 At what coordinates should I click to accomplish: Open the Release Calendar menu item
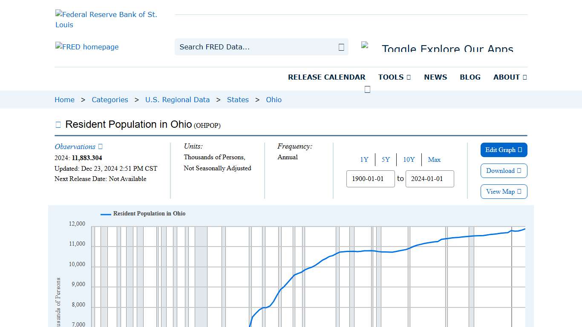tap(326, 77)
